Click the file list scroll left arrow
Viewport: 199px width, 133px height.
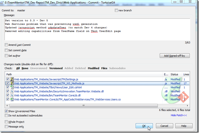tap(7, 106)
